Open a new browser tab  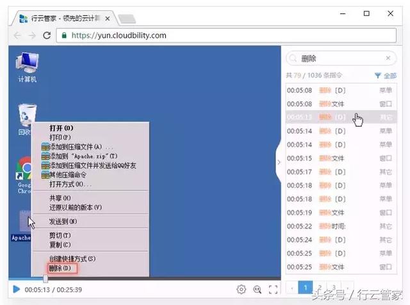[x=127, y=19]
